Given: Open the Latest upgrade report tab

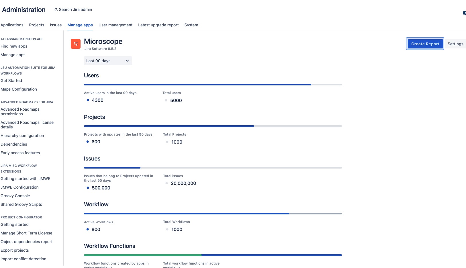Looking at the screenshot, I should coord(158,25).
